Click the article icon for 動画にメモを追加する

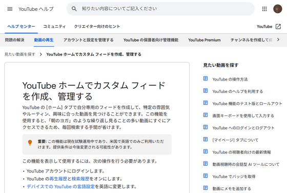tap(206, 188)
